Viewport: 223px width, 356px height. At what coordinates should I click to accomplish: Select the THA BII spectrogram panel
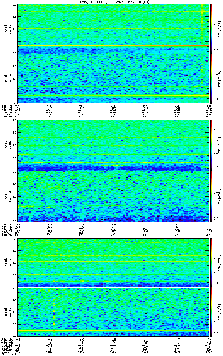(113, 78)
